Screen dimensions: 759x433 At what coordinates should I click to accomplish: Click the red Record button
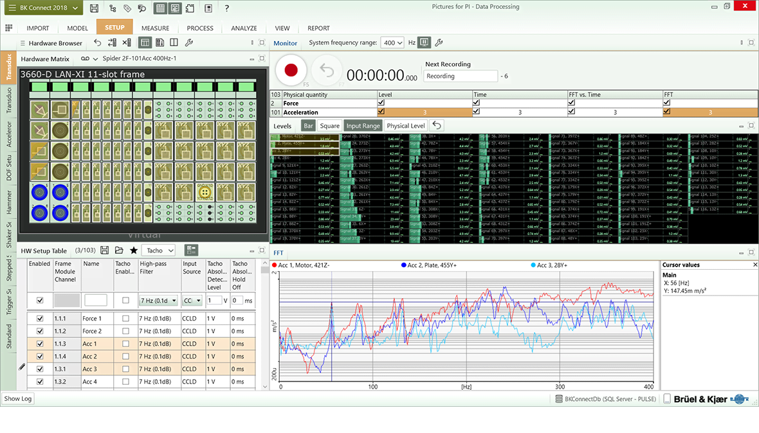point(291,71)
